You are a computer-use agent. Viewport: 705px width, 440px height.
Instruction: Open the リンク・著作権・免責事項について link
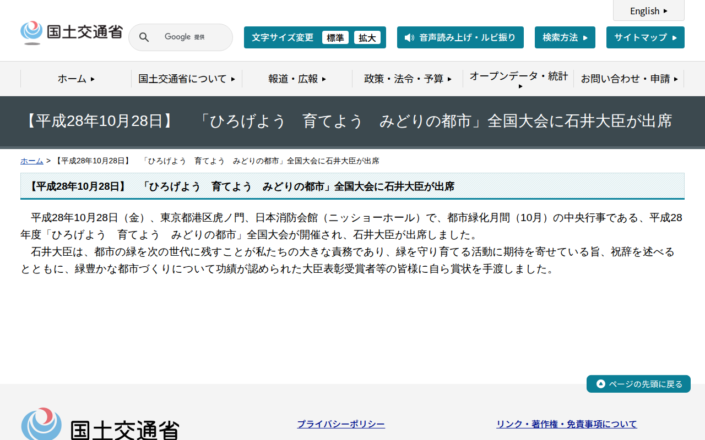(x=566, y=424)
